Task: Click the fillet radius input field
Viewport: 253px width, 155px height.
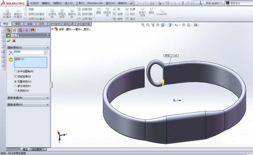Action: click(x=28, y=52)
